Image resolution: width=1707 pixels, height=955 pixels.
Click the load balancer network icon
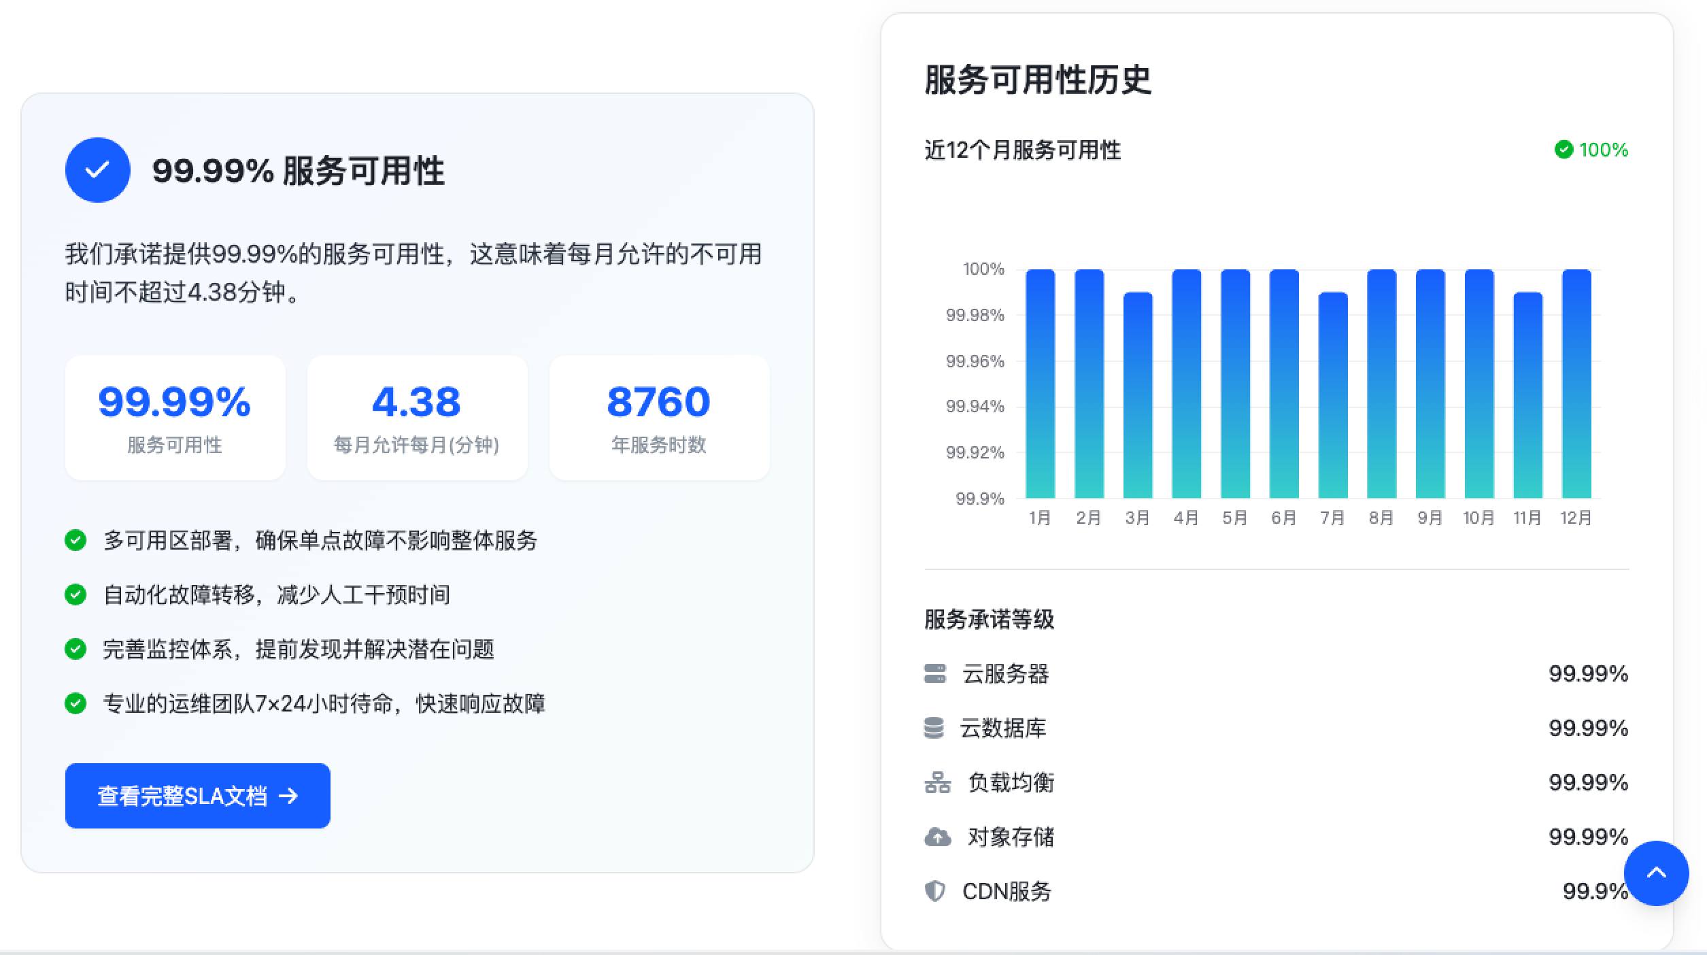point(937,782)
